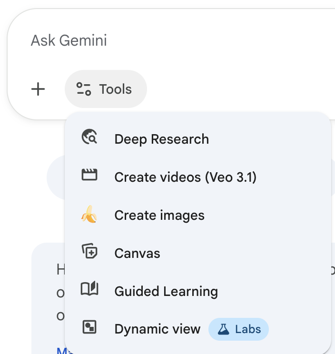
Task: Click the plus icon to add files
Action: coord(38,89)
